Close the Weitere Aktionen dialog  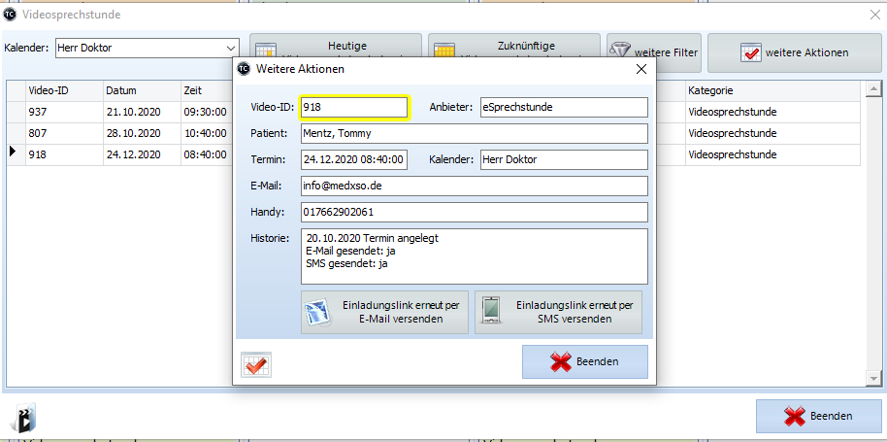tap(641, 69)
